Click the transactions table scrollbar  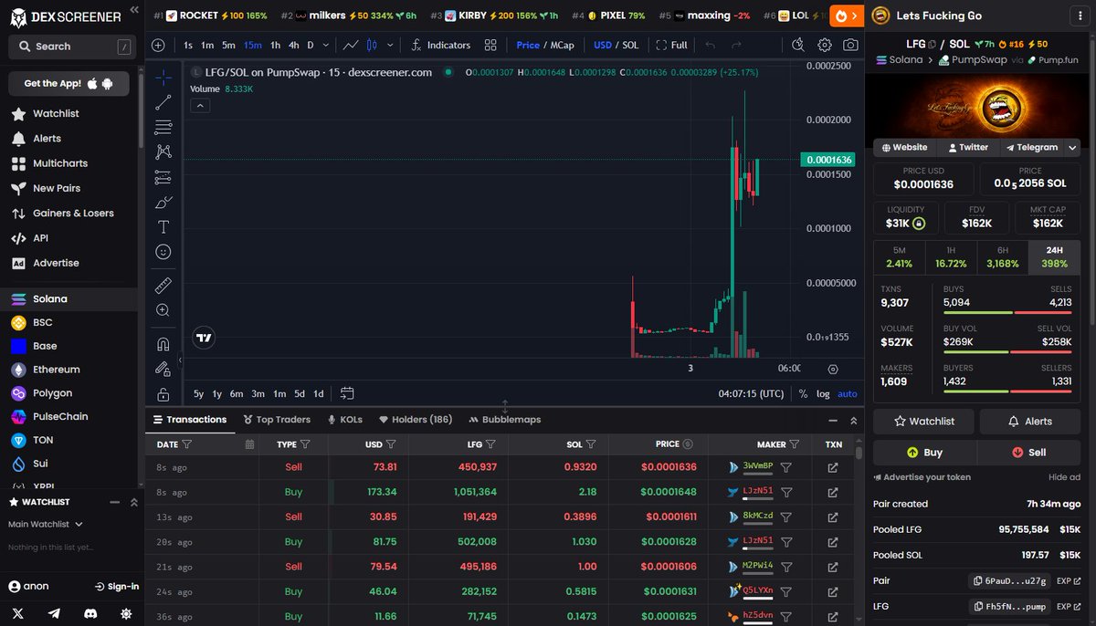[859, 451]
